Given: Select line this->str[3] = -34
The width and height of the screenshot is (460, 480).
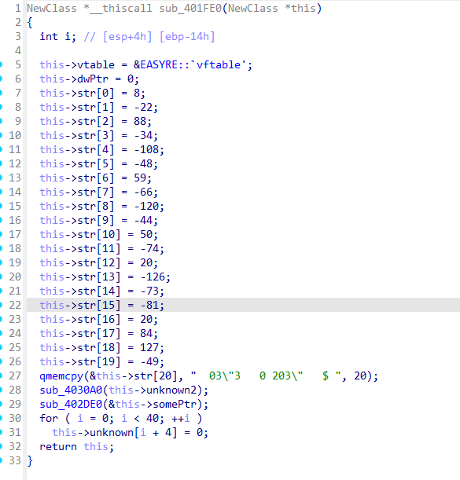Looking at the screenshot, I should click(x=98, y=135).
